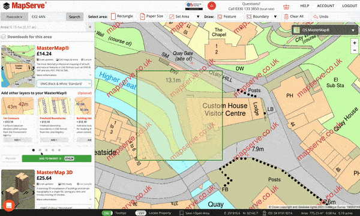Click MasterMap price £14.24
360x216 pixels.
click(x=44, y=54)
